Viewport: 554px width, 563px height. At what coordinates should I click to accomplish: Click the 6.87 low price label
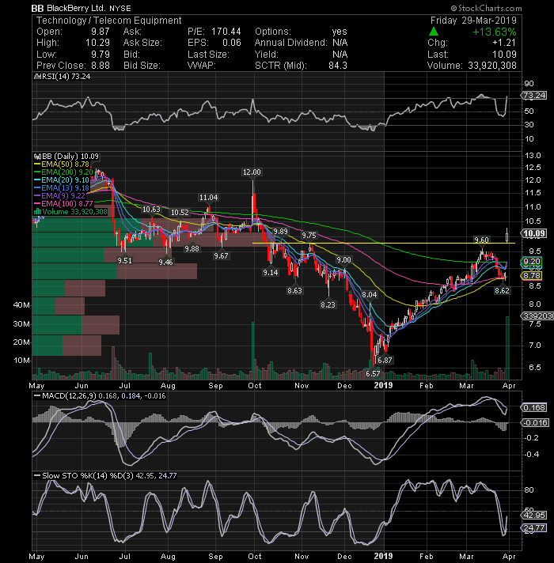coord(385,360)
